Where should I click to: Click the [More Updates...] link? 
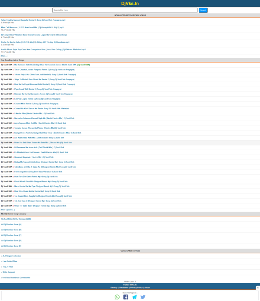click(x=8, y=210)
